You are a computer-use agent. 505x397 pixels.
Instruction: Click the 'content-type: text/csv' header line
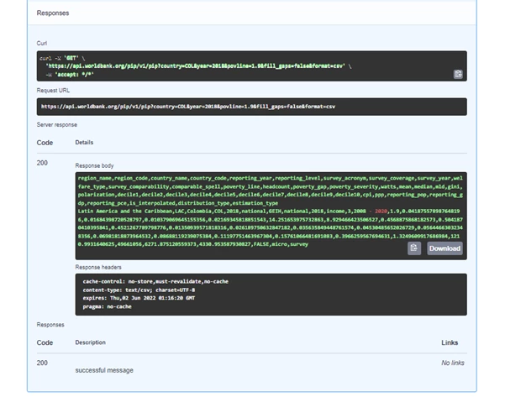click(139, 290)
